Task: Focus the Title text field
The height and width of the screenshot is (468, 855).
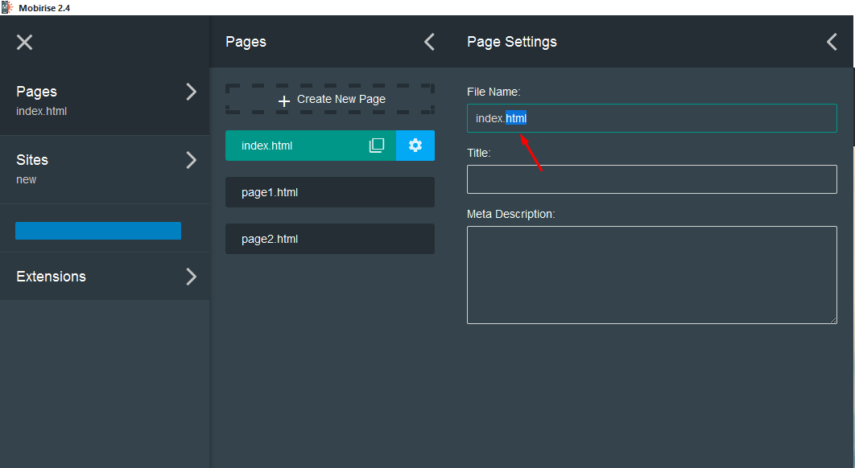Action: [651, 179]
